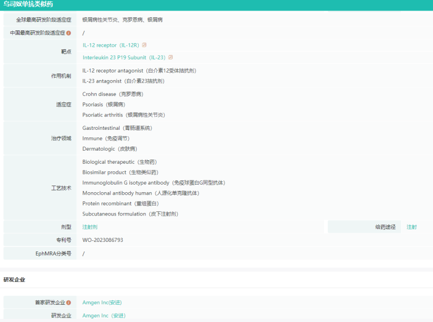The image size is (433, 322).
Task: Open the IL-12 receptor (IL-12R) target link
Action: point(111,45)
